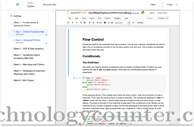
Task: Click the site logo icon
Action: [17, 5]
